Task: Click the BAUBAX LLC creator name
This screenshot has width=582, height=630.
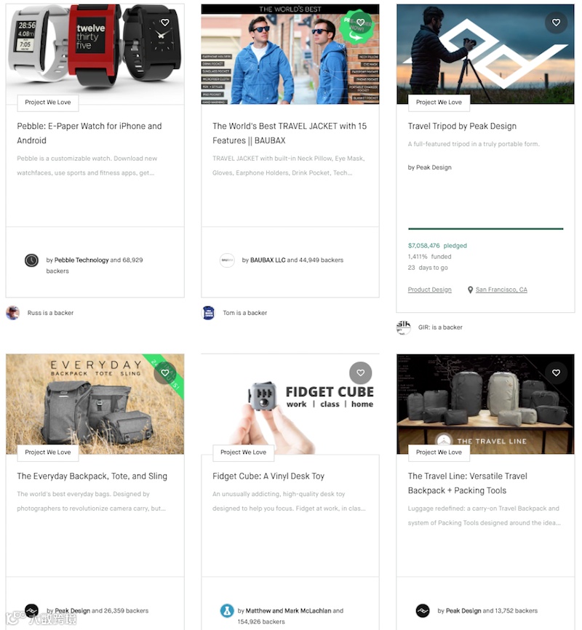Action: [268, 260]
